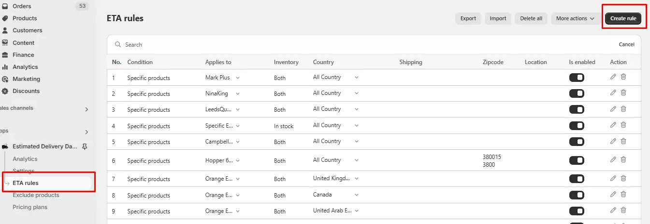Click the Discounts badge icon
Image resolution: width=650 pixels, height=224 pixels.
5,91
